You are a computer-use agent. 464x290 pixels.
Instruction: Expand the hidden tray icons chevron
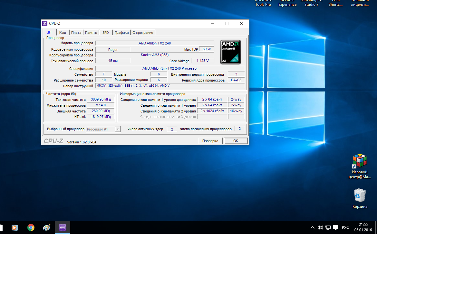312,227
